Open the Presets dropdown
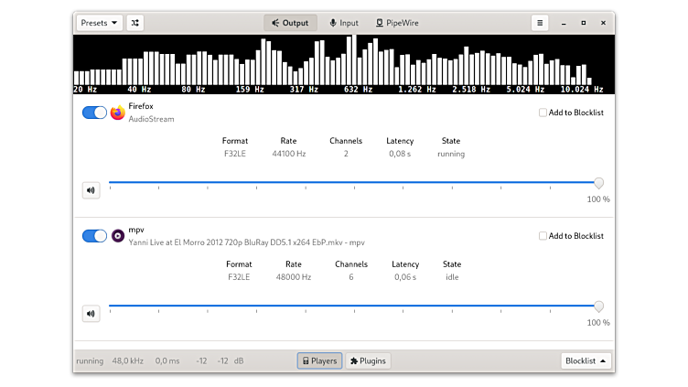688x387 pixels. coord(99,23)
